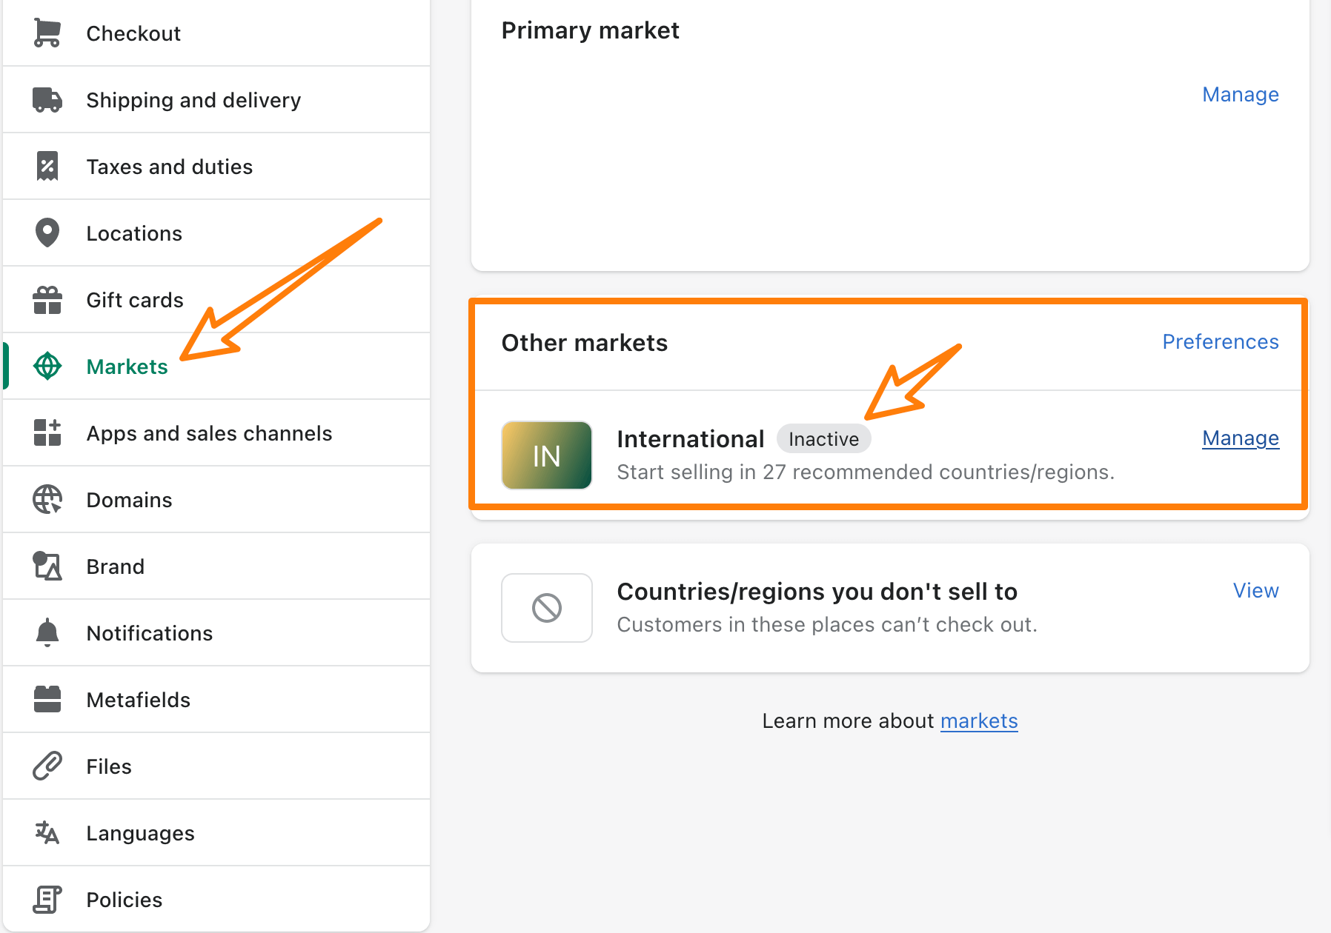Click the Shipping and delivery truck icon
1331x933 pixels.
pyautogui.click(x=47, y=99)
